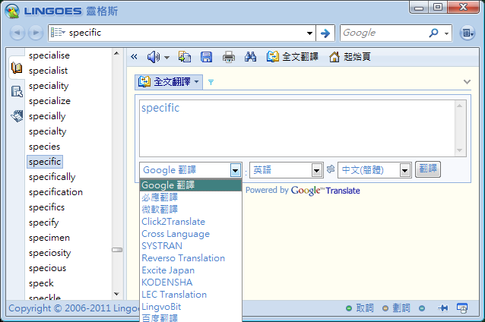Select the dictionary book sidebar icon

[x=17, y=68]
